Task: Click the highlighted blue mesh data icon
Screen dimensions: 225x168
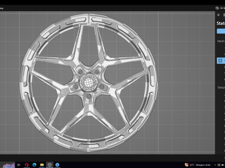Action: click(x=220, y=61)
